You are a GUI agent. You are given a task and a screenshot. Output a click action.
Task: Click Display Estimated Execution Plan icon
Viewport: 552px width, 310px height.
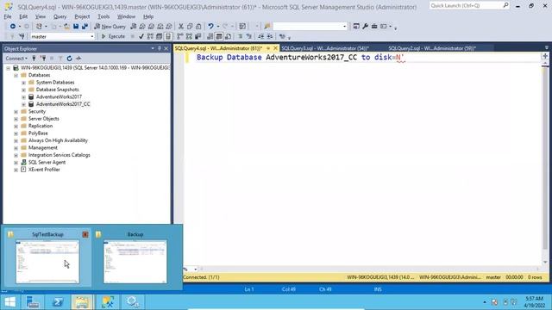[x=150, y=36]
